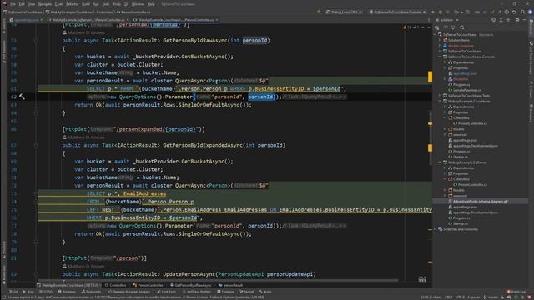The image size is (534, 300).
Task: Open the TODO tool window button
Action: coord(46,292)
